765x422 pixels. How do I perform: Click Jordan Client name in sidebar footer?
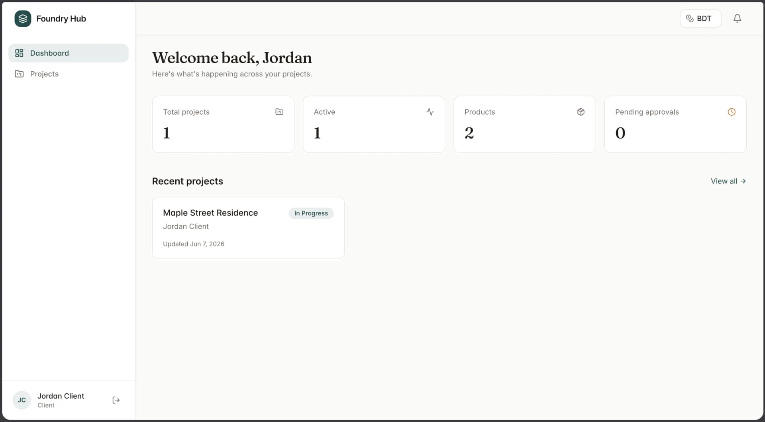pos(61,396)
